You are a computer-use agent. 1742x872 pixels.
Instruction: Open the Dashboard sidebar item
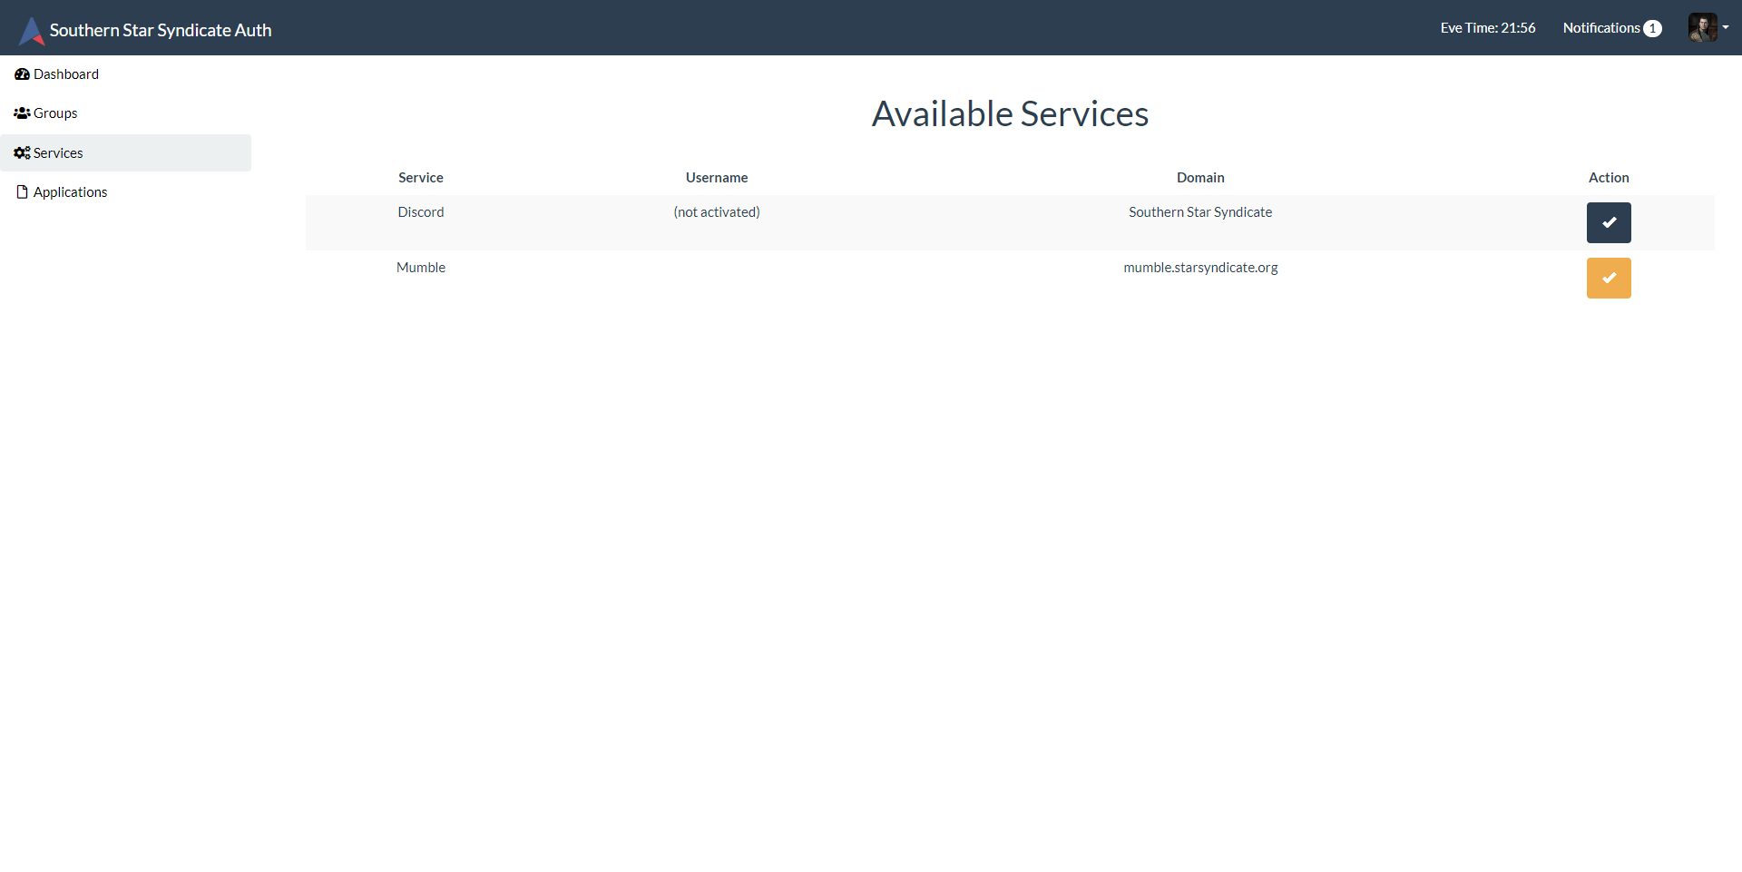[x=126, y=74]
